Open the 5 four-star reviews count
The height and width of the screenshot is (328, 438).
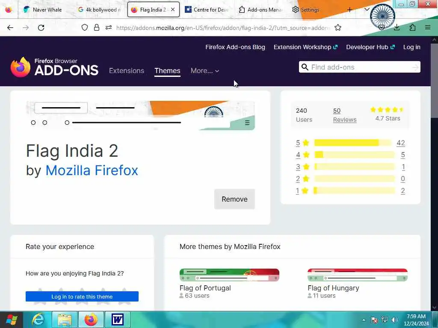403,155
